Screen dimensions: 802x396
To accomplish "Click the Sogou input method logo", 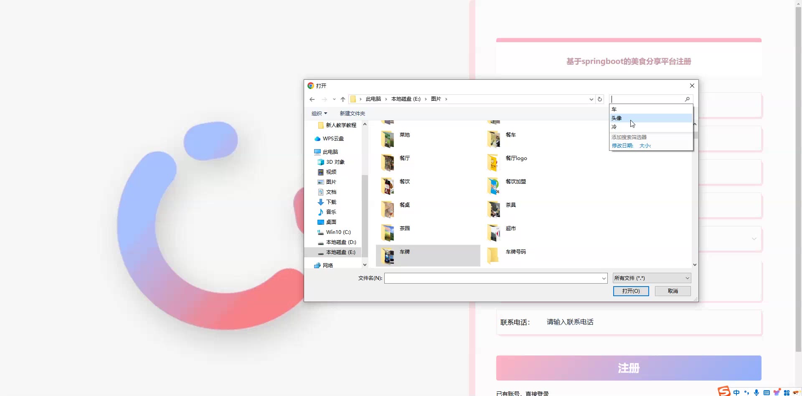I will pyautogui.click(x=724, y=391).
